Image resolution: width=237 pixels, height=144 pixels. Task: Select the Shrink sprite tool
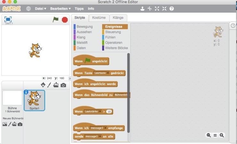click(x=164, y=9)
